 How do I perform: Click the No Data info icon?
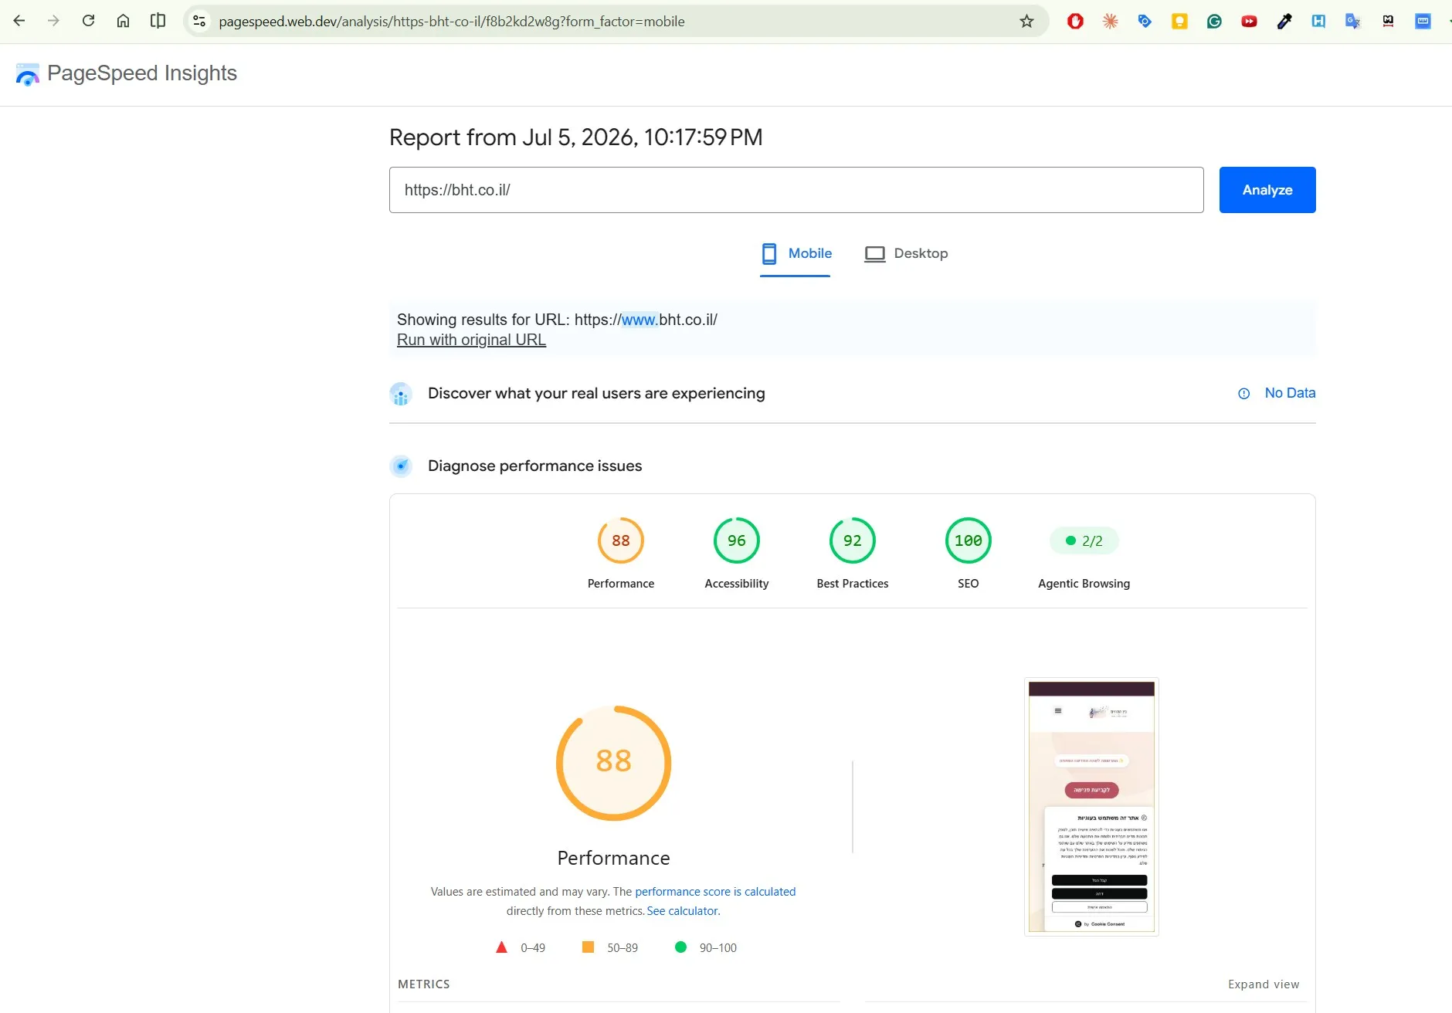point(1243,394)
